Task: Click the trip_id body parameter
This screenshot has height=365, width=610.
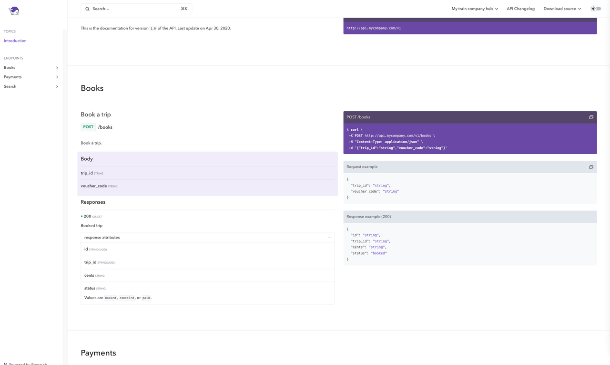Action: [x=87, y=173]
